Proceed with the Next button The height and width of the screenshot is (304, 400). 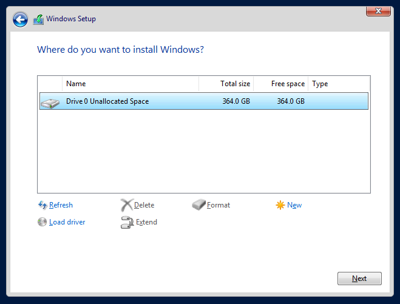[x=359, y=279]
